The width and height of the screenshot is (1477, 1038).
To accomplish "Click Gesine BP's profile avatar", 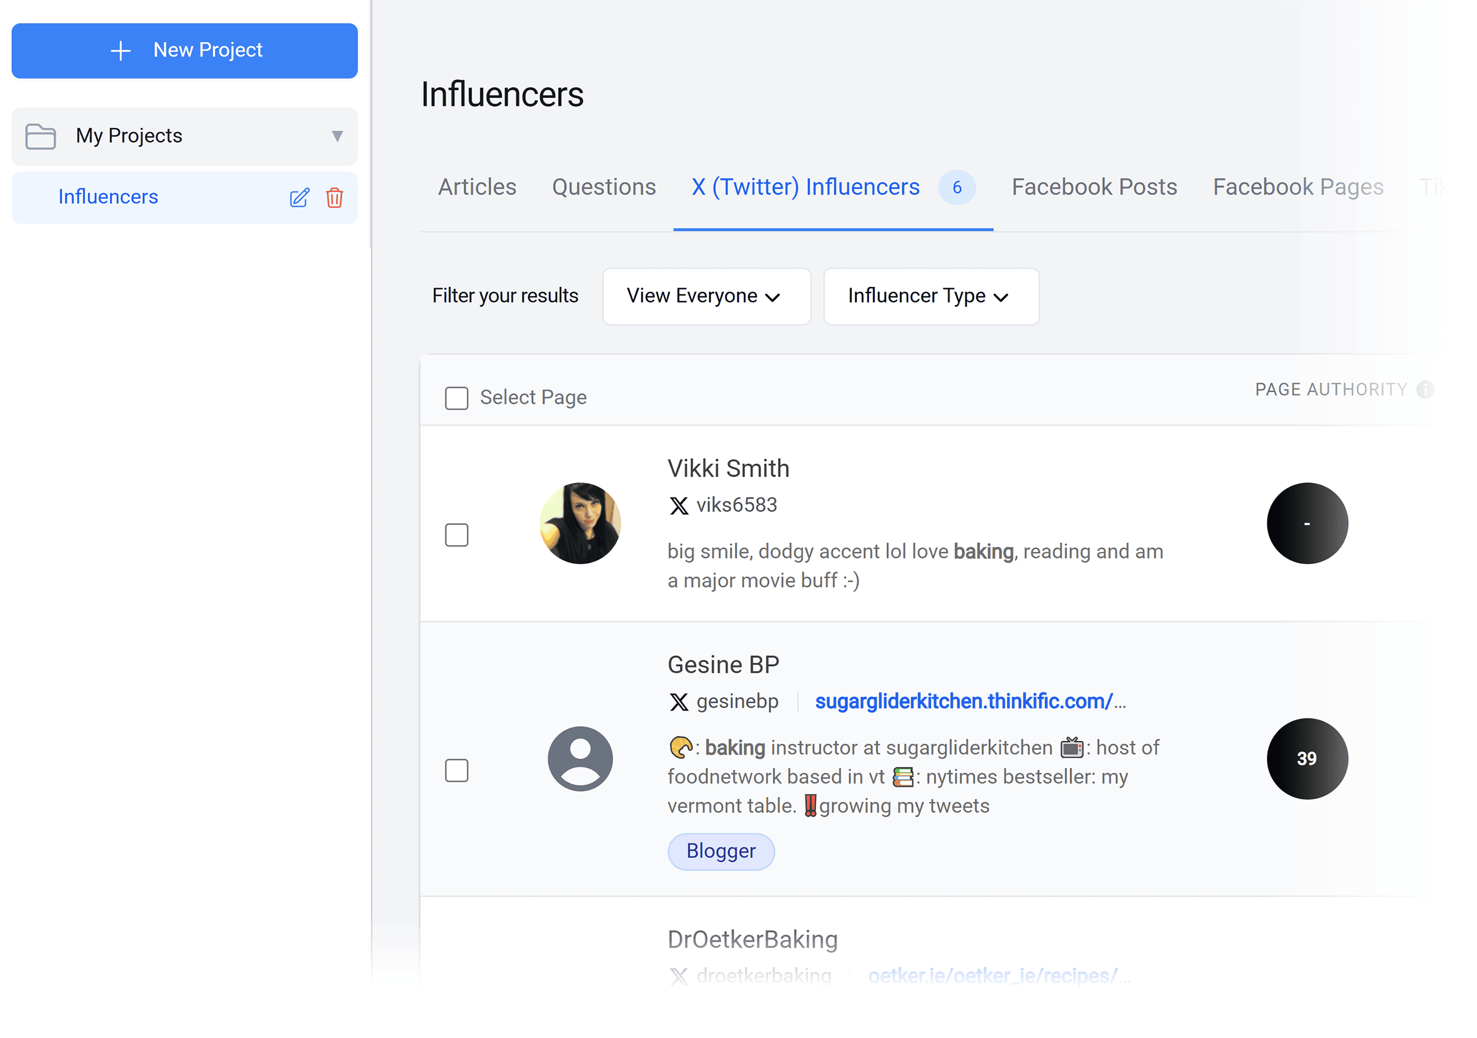I will point(580,758).
